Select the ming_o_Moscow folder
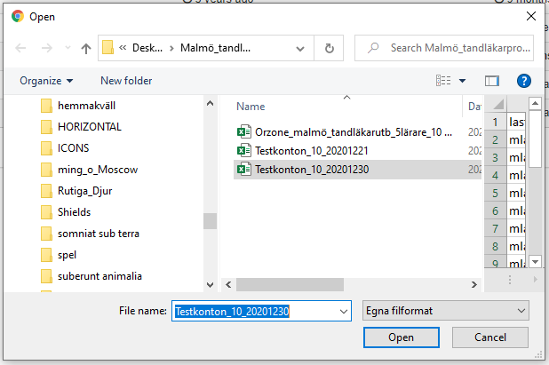This screenshot has width=549, height=365. click(x=89, y=170)
